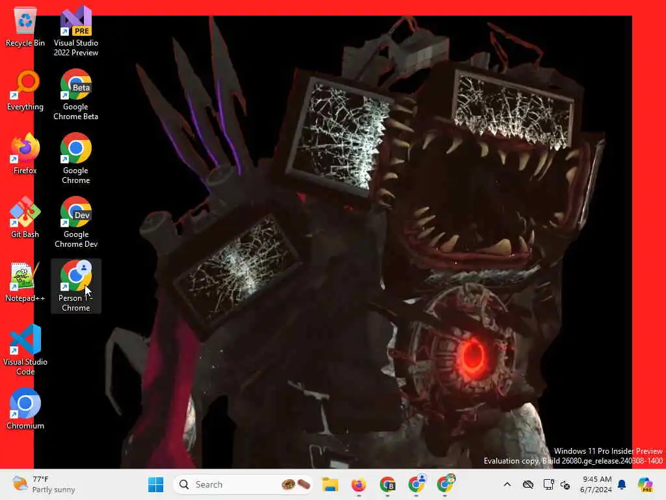
Task: Click the taskbar Search box
Action: pyautogui.click(x=243, y=484)
